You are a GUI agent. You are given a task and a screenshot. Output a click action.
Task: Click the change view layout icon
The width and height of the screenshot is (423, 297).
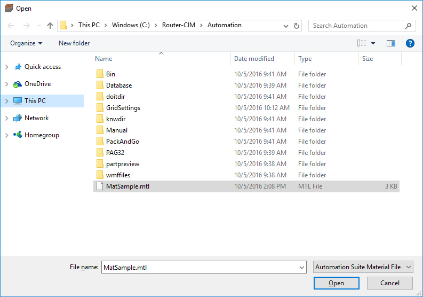362,43
